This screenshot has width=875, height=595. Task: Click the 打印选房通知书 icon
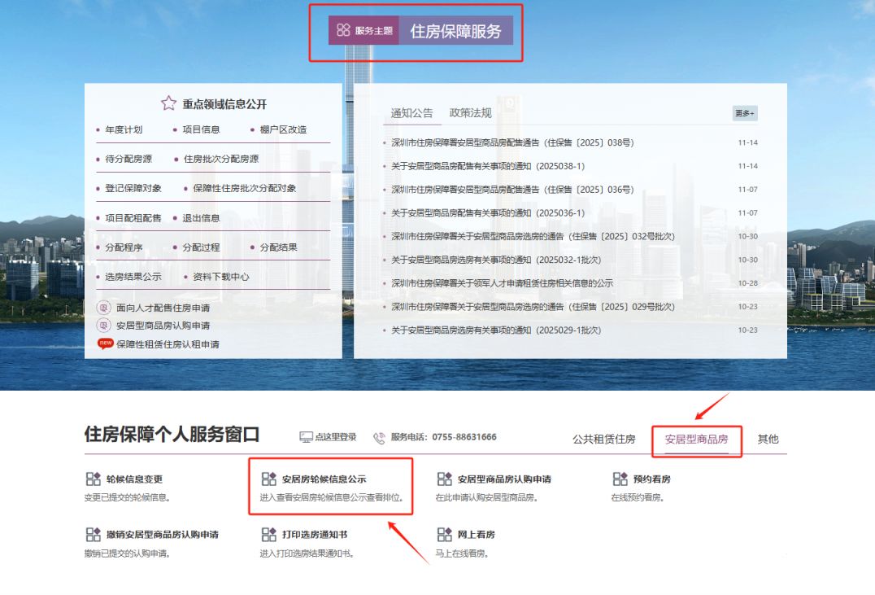pos(267,535)
